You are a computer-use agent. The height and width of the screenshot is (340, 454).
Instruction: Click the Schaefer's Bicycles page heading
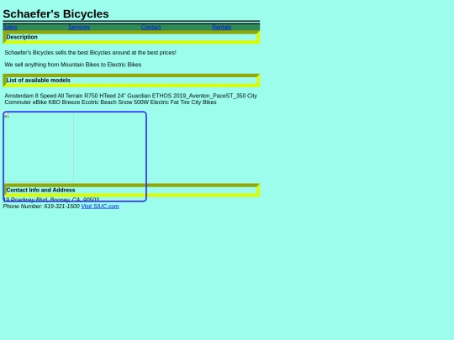tap(55, 14)
